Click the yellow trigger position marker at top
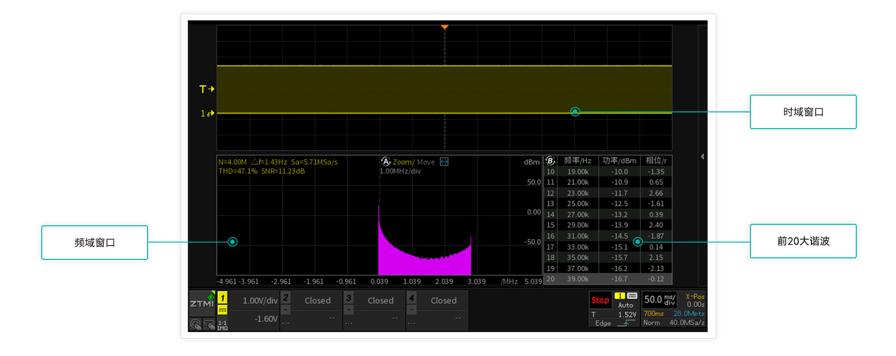This screenshot has height=356, width=896. pos(444,26)
